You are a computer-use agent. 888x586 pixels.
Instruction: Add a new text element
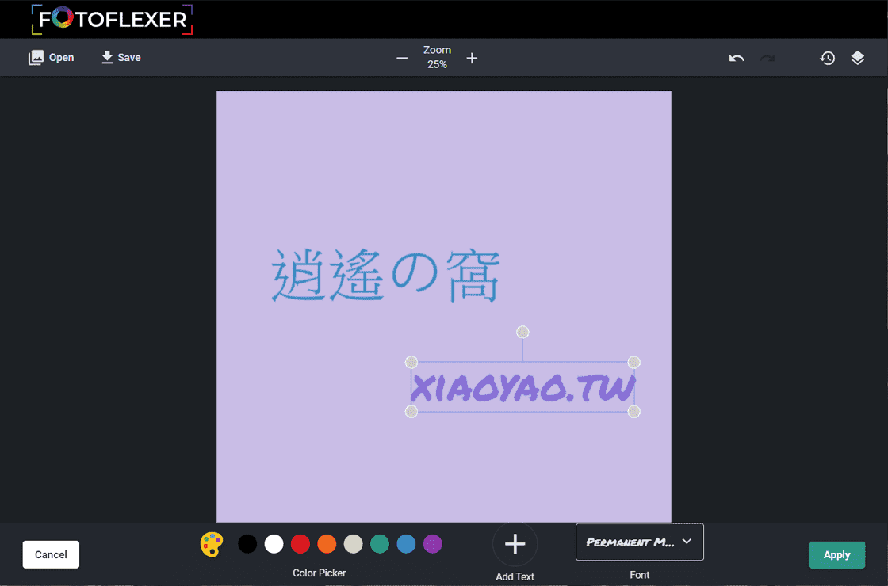[515, 544]
